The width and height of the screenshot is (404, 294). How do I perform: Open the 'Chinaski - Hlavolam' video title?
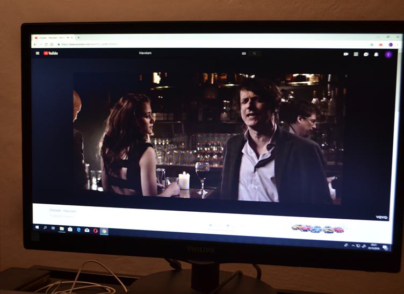(x=63, y=211)
